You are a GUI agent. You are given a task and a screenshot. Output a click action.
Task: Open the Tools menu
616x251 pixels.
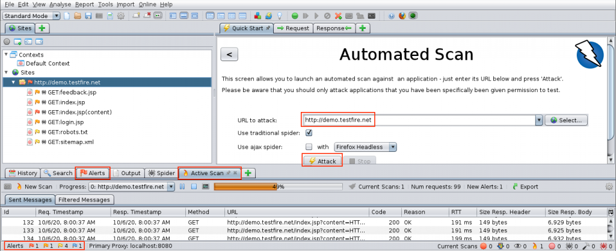[105, 4]
